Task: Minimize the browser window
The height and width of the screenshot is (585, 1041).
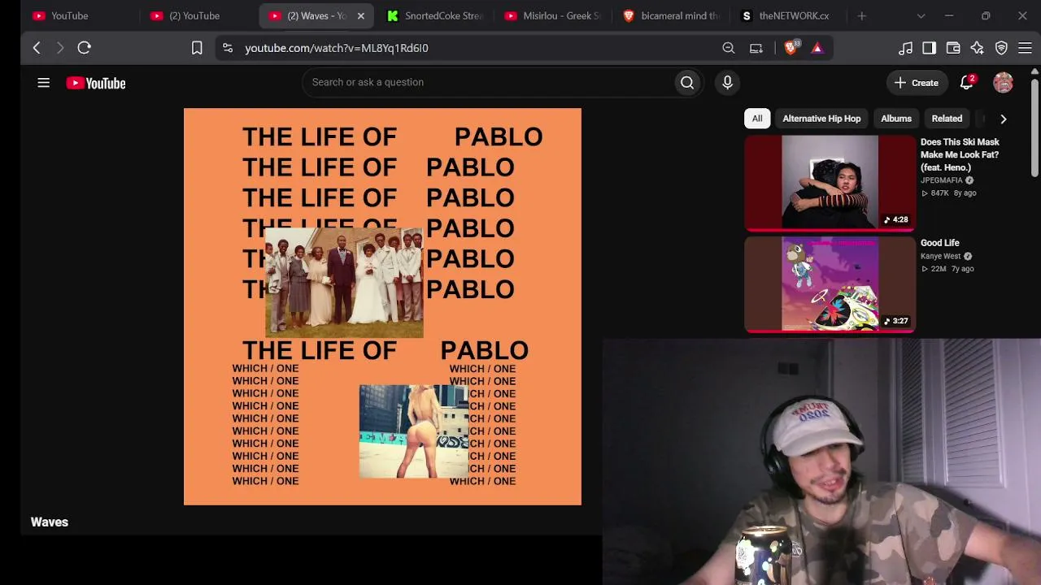Action: [949, 15]
